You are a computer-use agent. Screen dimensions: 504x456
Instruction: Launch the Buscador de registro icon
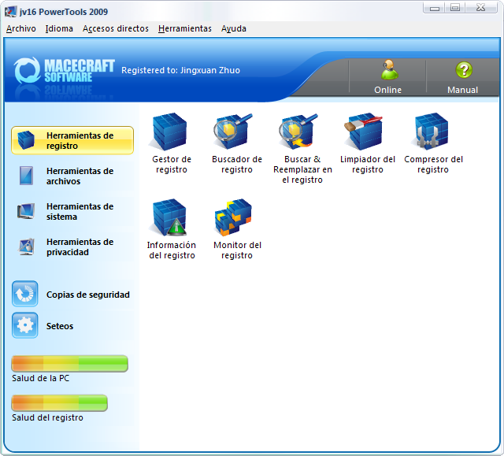[236, 132]
